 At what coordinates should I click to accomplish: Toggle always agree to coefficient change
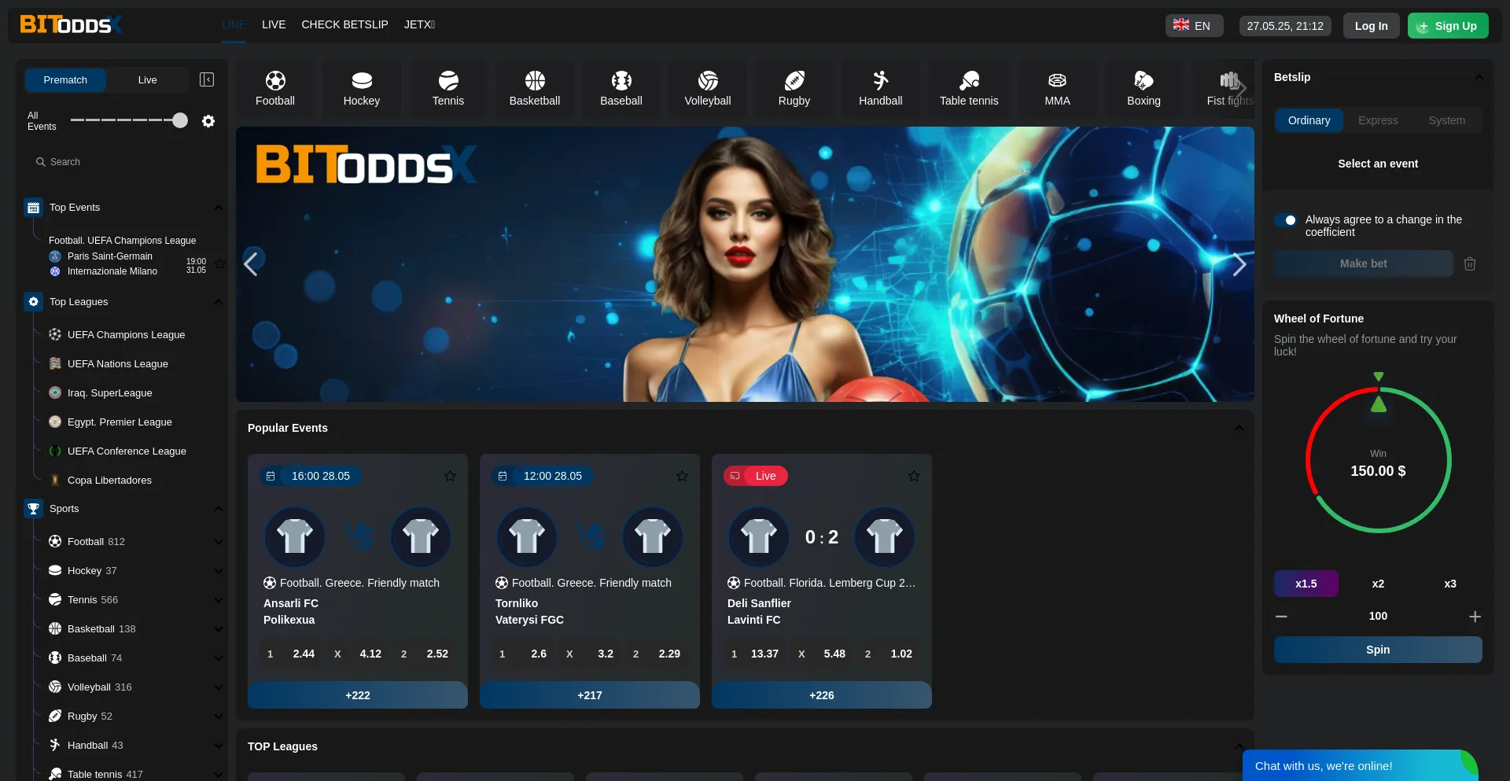click(x=1286, y=220)
